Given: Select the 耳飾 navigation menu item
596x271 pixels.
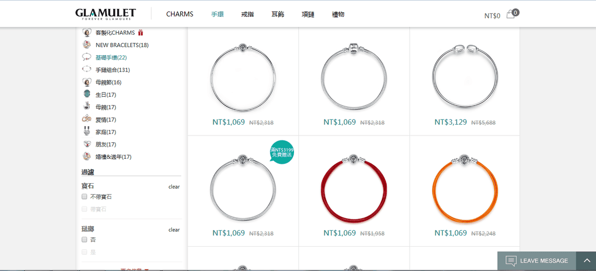Looking at the screenshot, I should pyautogui.click(x=278, y=14).
